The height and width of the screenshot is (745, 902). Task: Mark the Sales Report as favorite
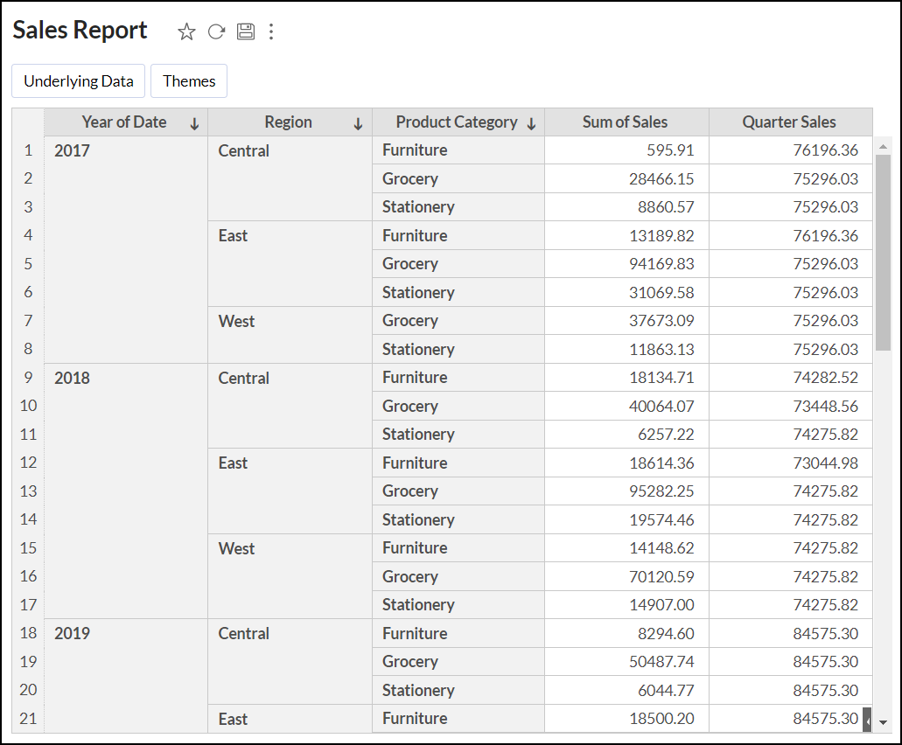tap(186, 31)
